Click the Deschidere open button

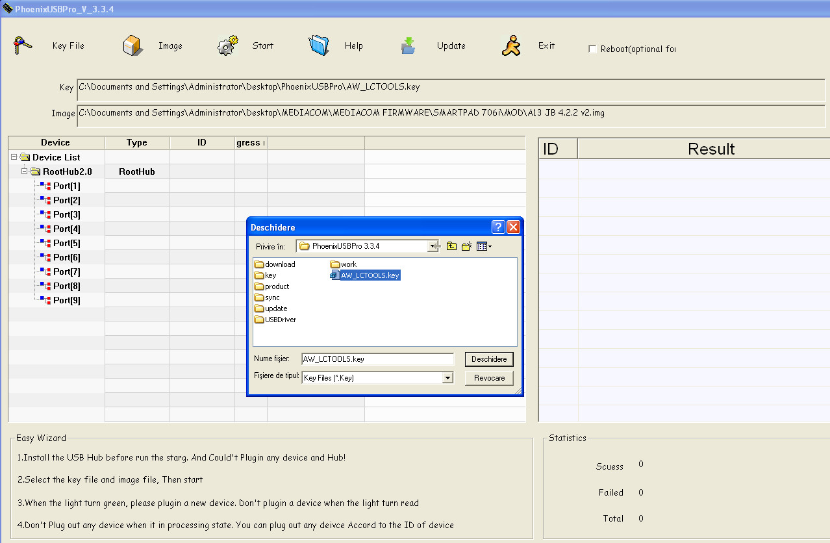tap(489, 359)
